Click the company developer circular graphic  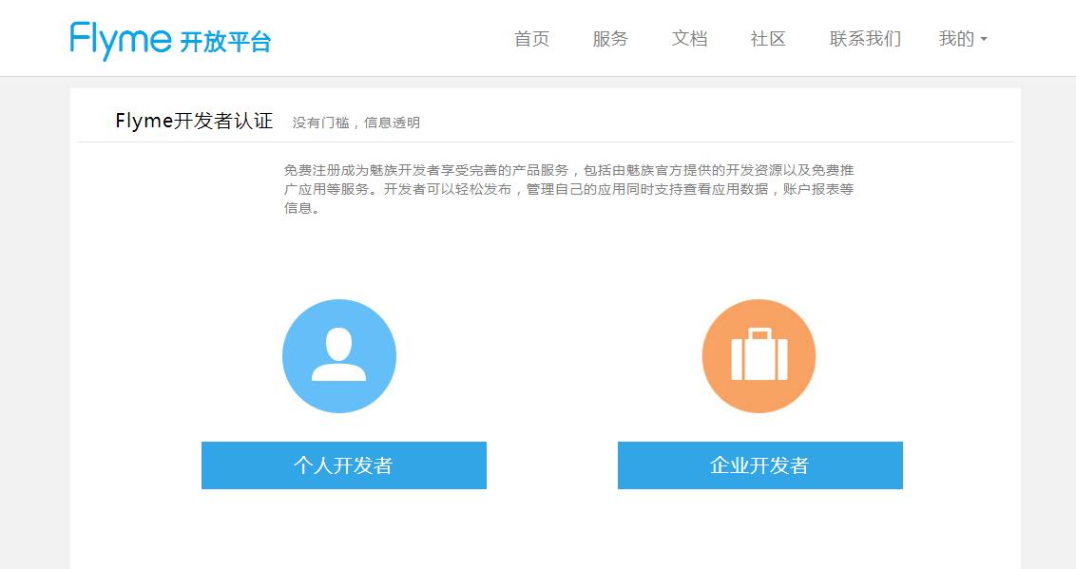tap(759, 356)
